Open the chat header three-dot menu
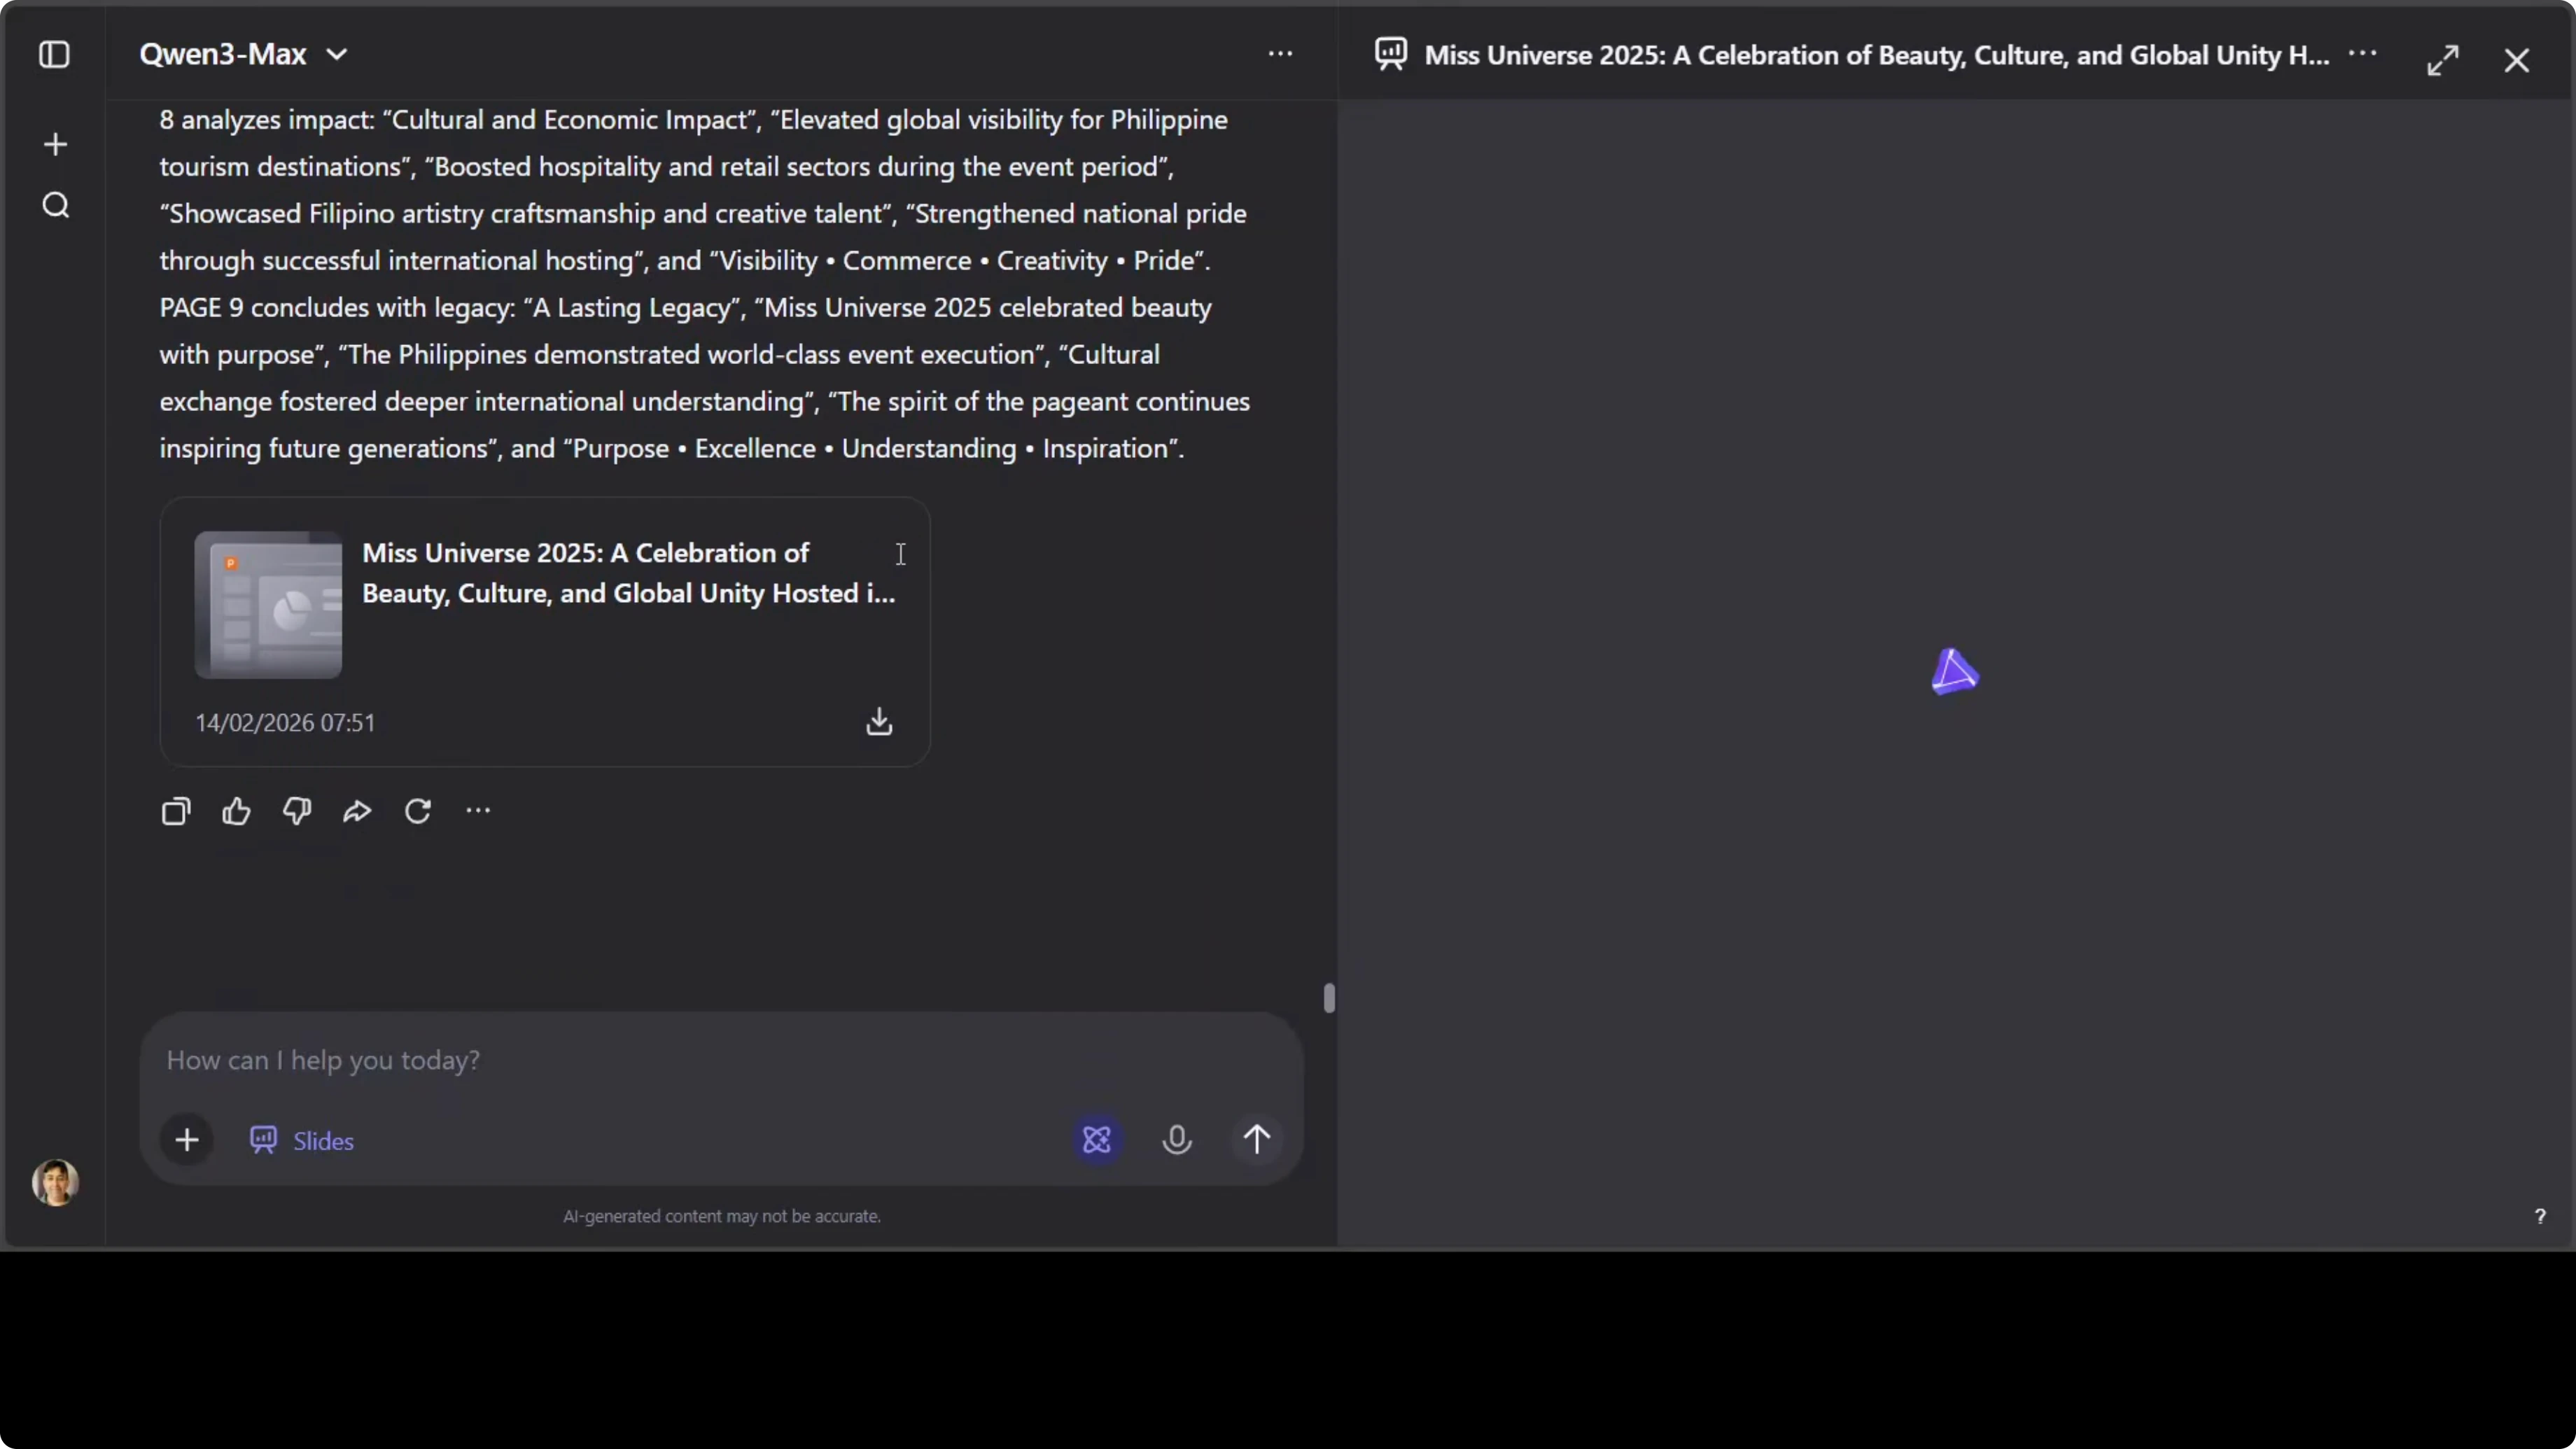Screen dimensions: 2576x1449 pos(1280,54)
